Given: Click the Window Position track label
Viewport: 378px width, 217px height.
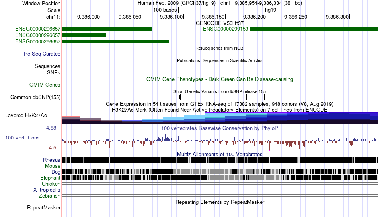Looking at the screenshot, I should pos(41,3).
